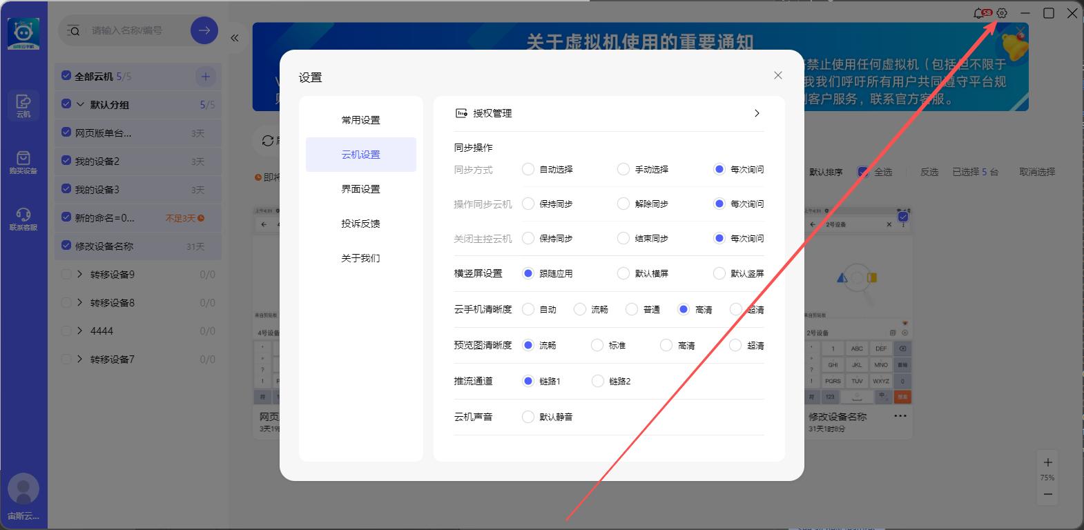Check the 转移设备9 group checkbox
Image resolution: width=1084 pixels, height=530 pixels.
coord(66,274)
